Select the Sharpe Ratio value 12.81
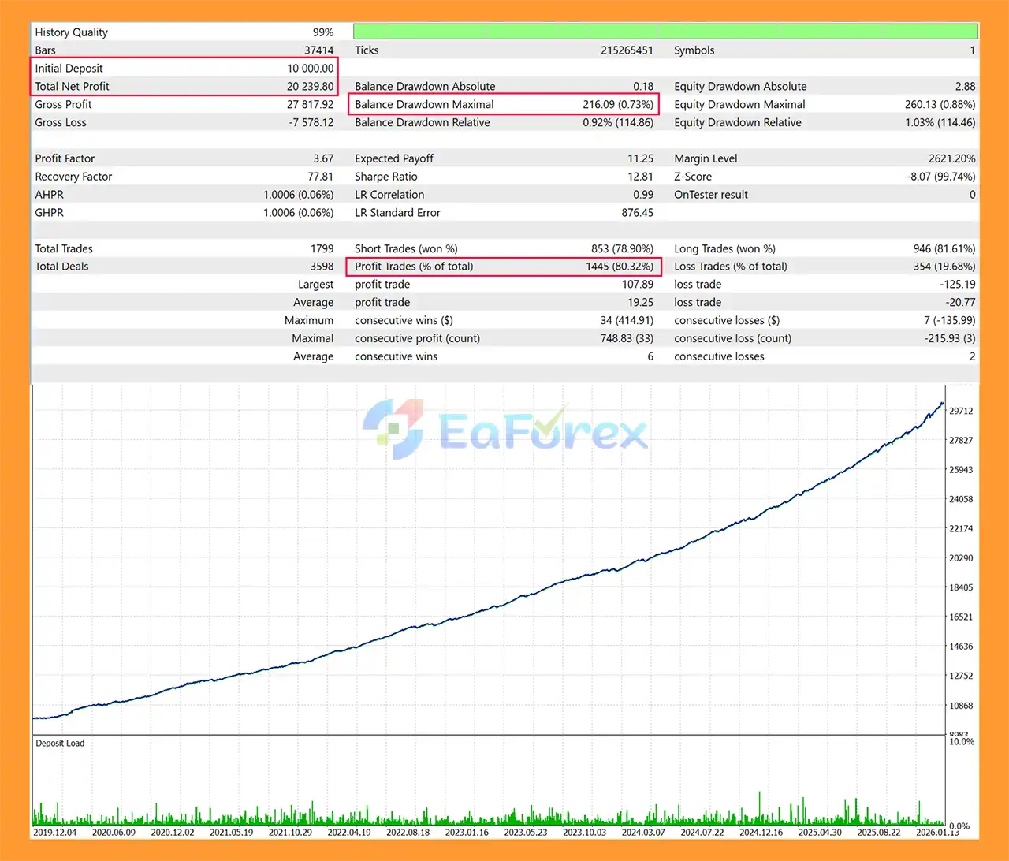The height and width of the screenshot is (861, 1009). pyautogui.click(x=640, y=177)
